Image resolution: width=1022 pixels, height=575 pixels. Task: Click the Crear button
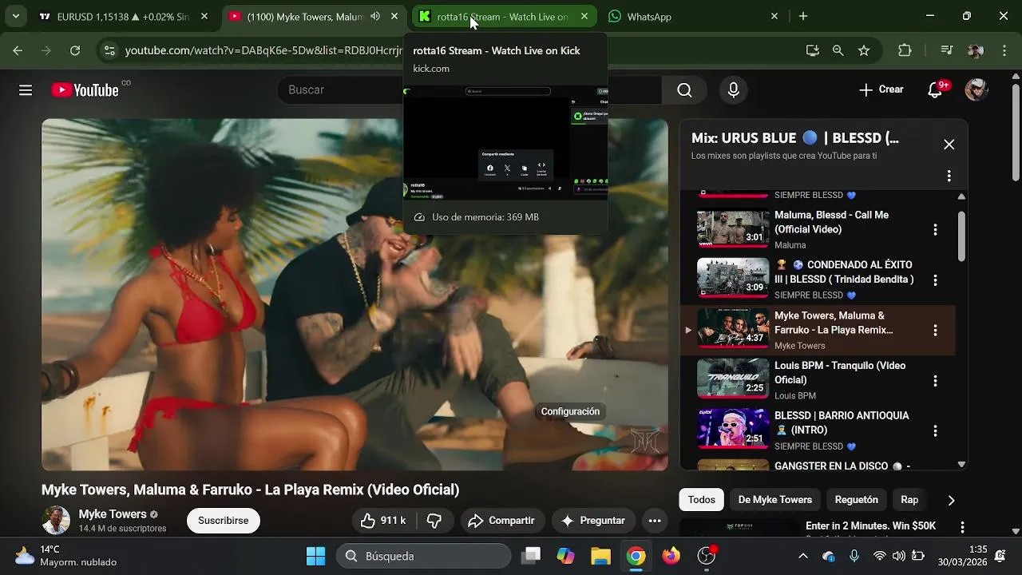[881, 89]
